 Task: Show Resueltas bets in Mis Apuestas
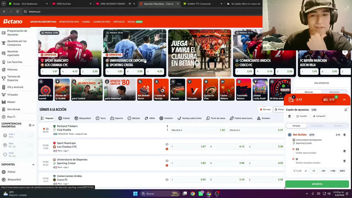pos(334,92)
